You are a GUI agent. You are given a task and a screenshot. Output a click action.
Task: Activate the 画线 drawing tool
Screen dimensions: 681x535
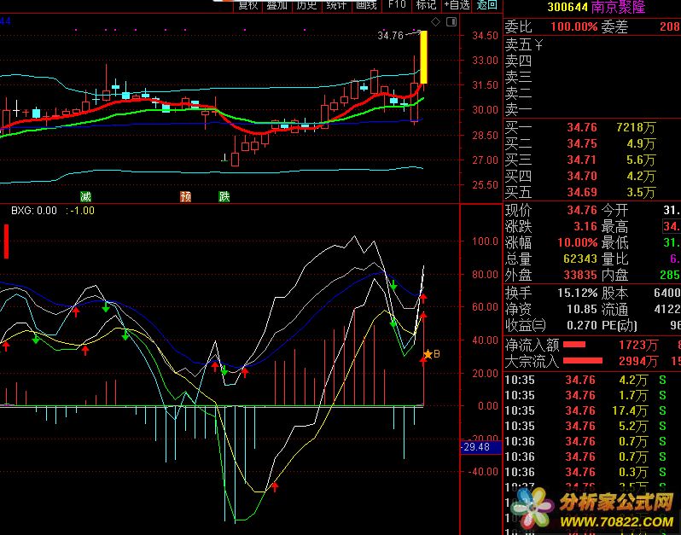[x=366, y=5]
